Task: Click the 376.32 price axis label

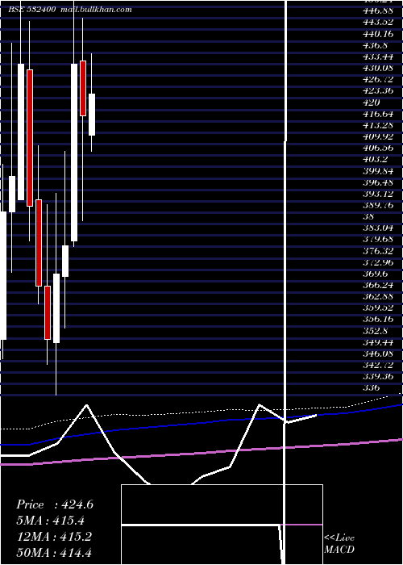Action: pyautogui.click(x=378, y=251)
